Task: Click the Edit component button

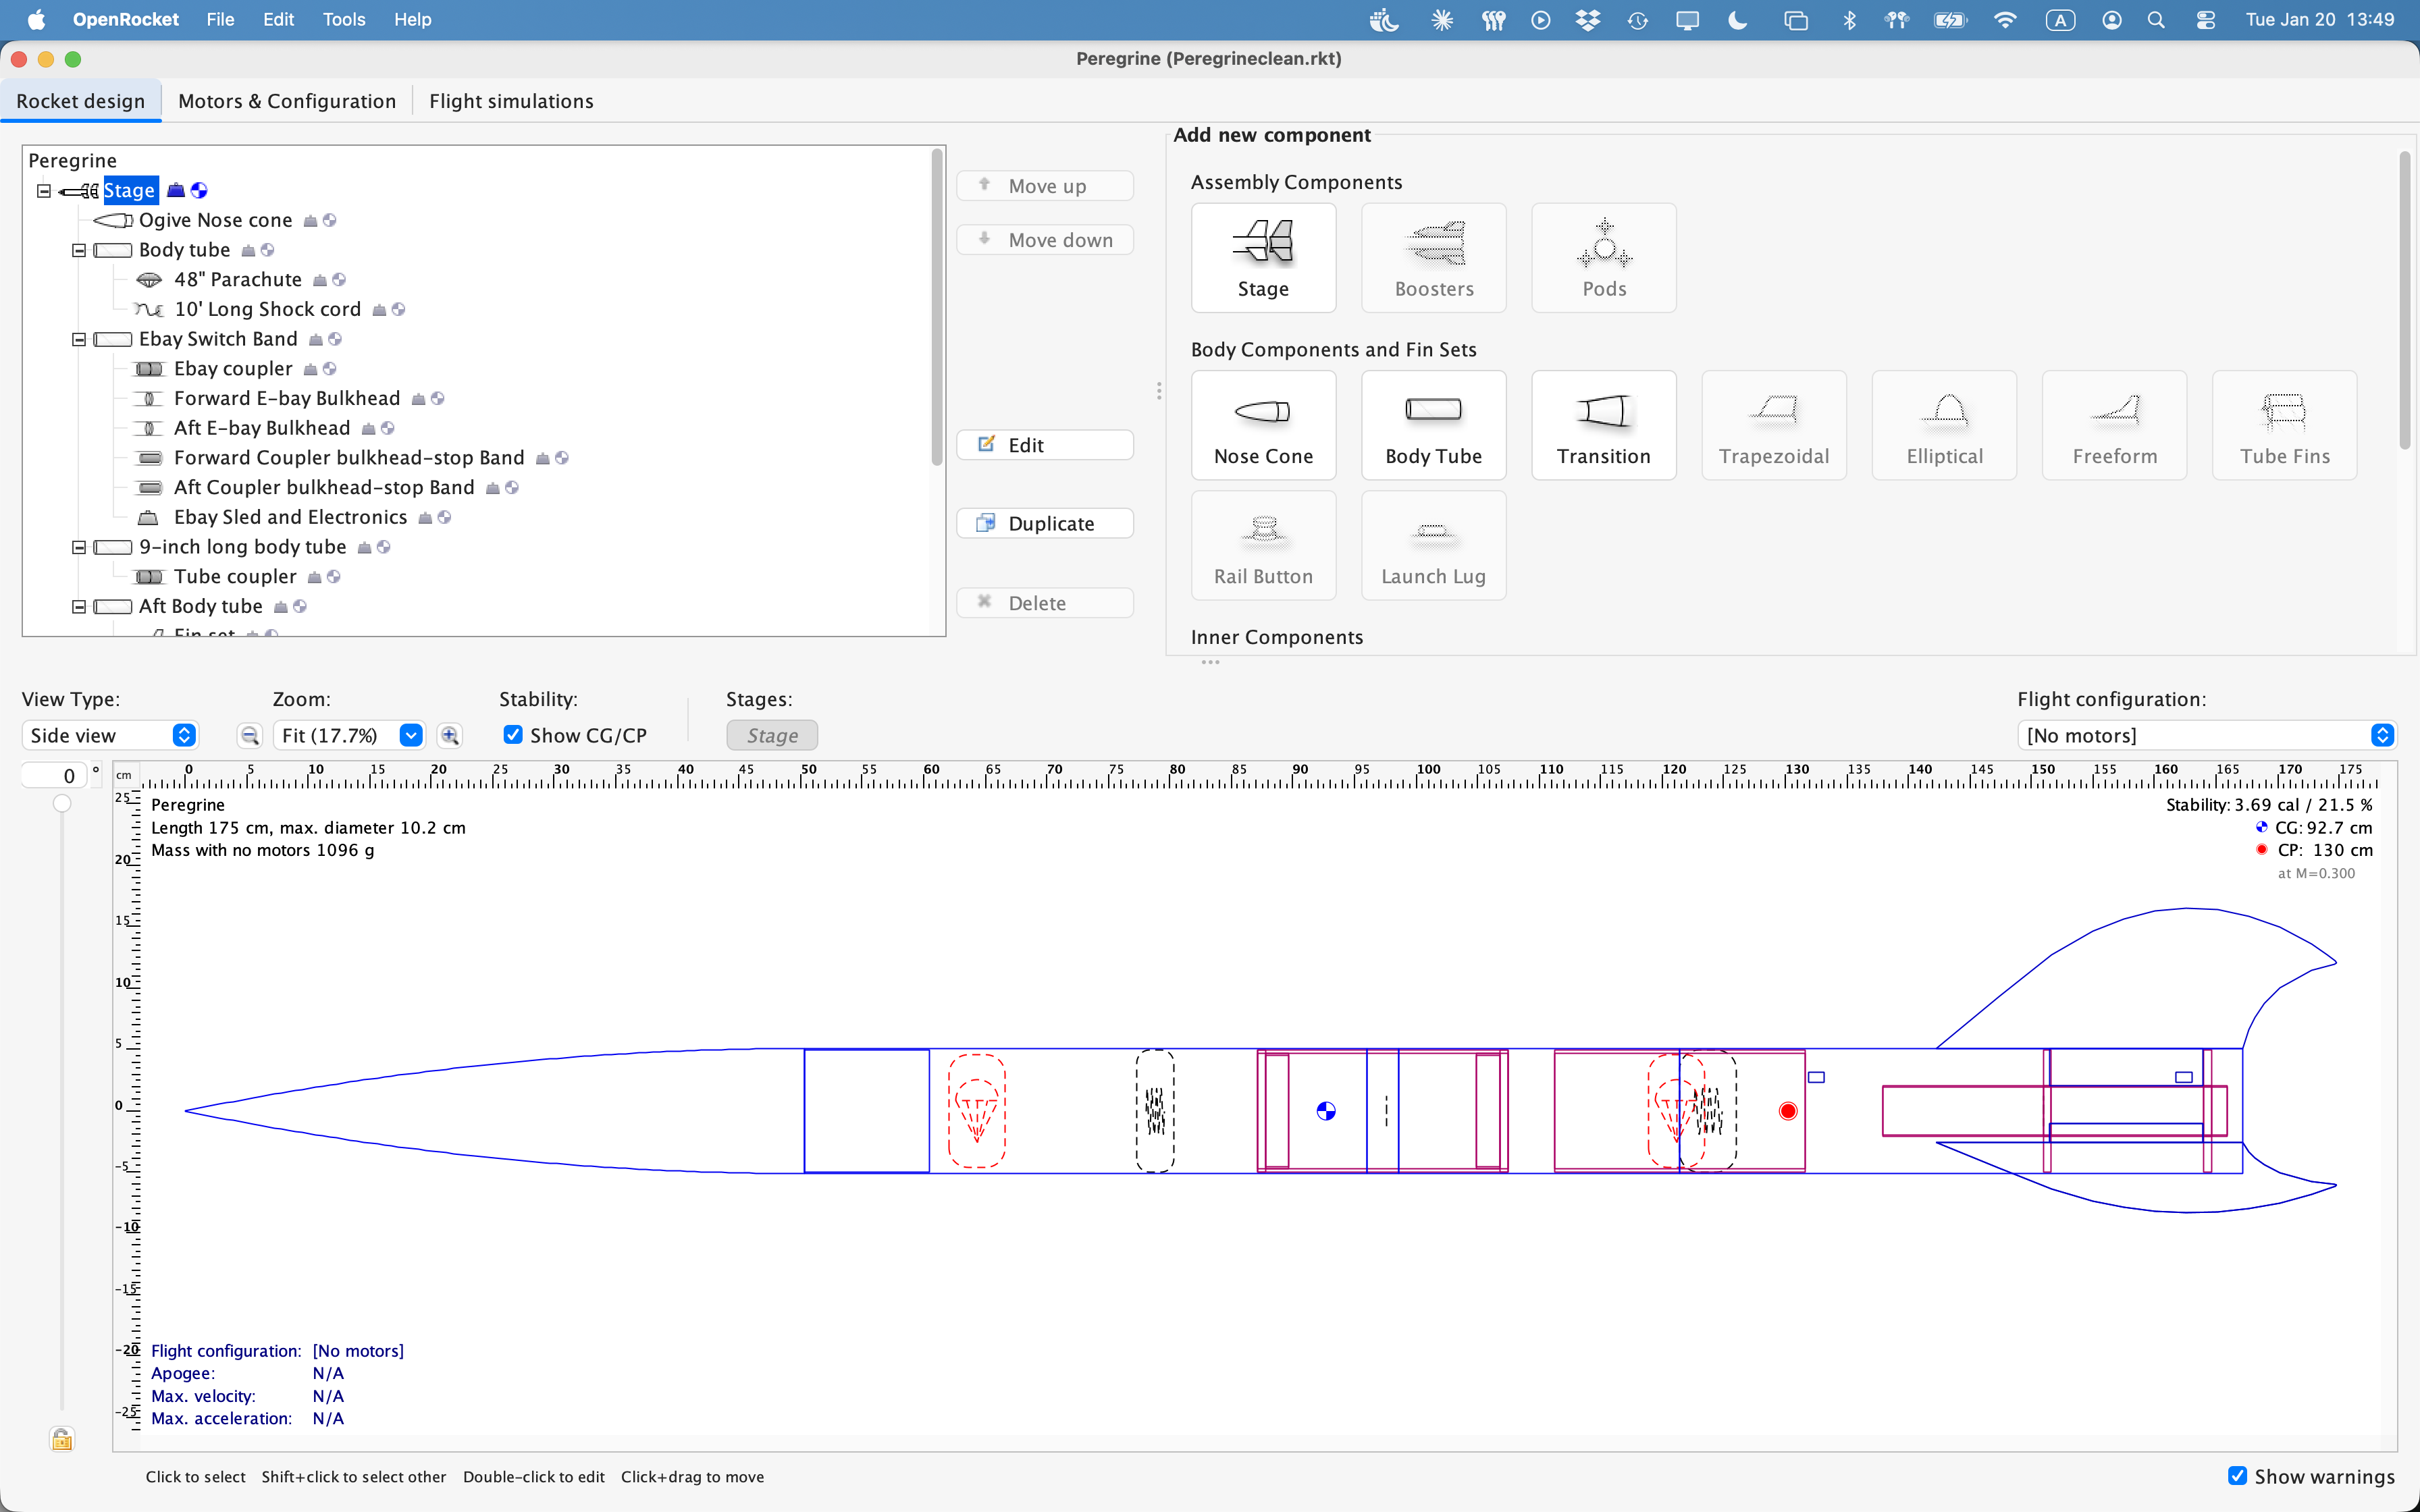Action: pyautogui.click(x=1044, y=445)
